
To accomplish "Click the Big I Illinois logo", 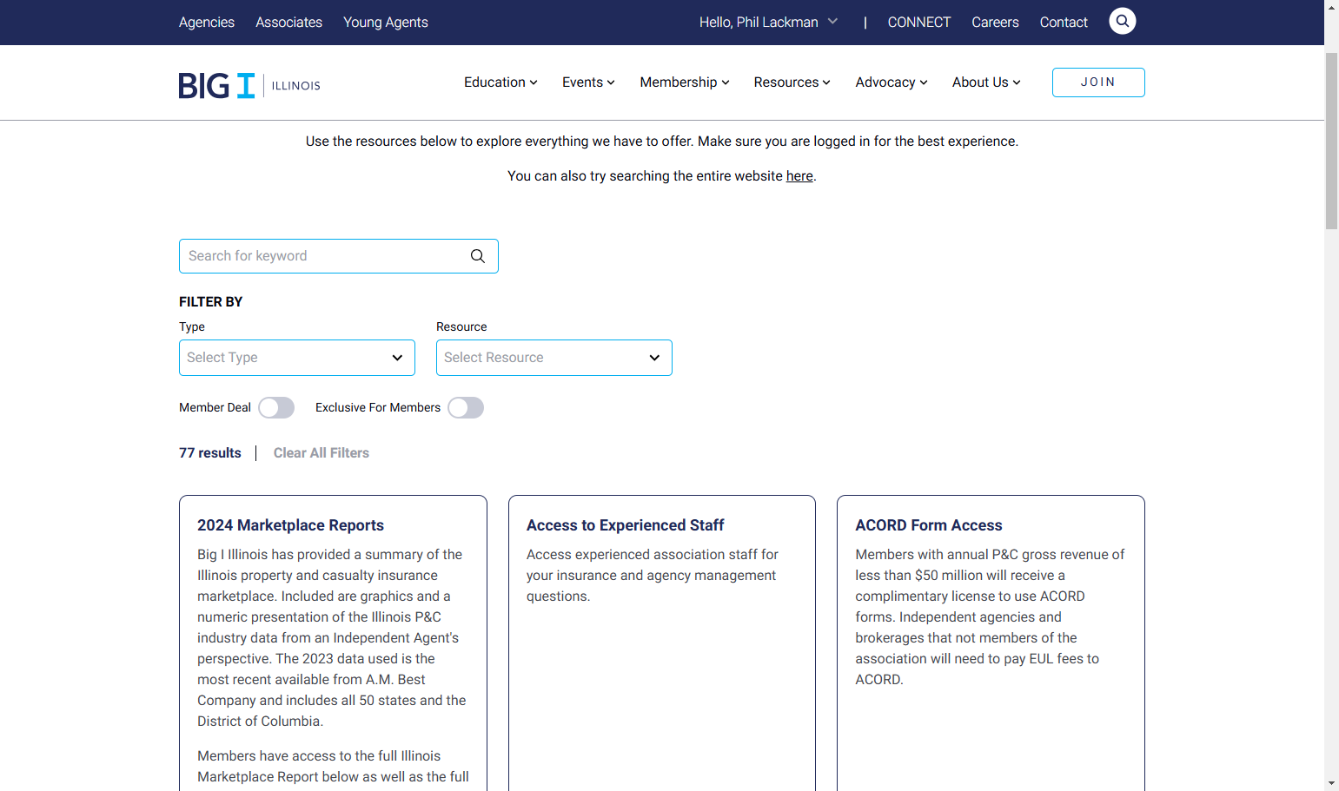I will [x=249, y=85].
